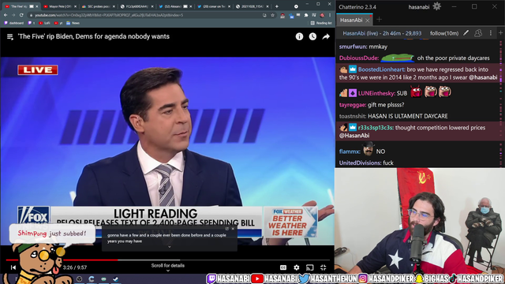Open BoostedLionheart's username in chat
This screenshot has width=505, height=284.
pos(381,69)
